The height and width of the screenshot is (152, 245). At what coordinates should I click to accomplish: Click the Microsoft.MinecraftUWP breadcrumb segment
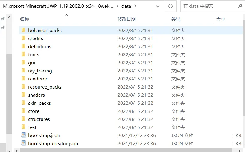[58, 6]
